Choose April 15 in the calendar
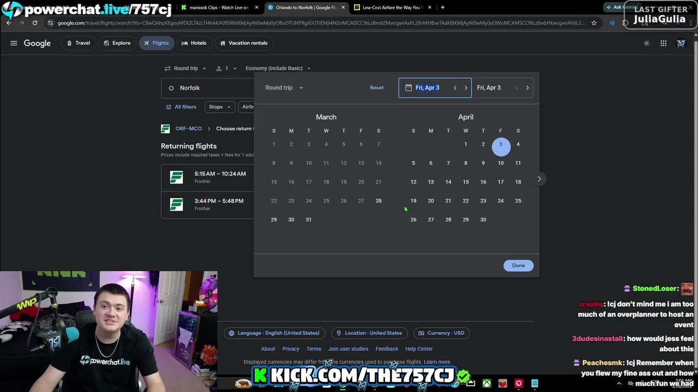The image size is (698, 392). coord(466,182)
